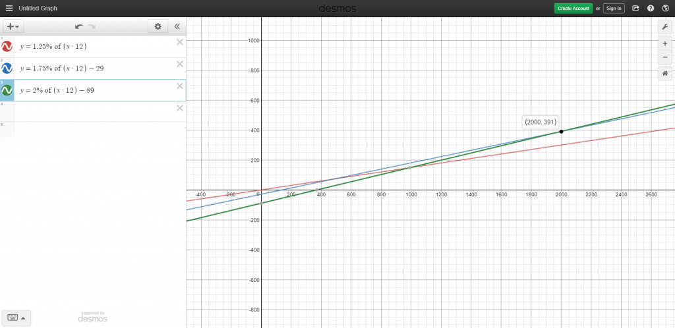Collapse the expression list with double chevron
This screenshot has width=675, height=328.
[x=177, y=26]
